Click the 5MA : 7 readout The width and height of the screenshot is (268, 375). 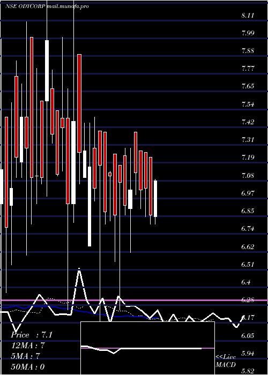click(x=25, y=356)
